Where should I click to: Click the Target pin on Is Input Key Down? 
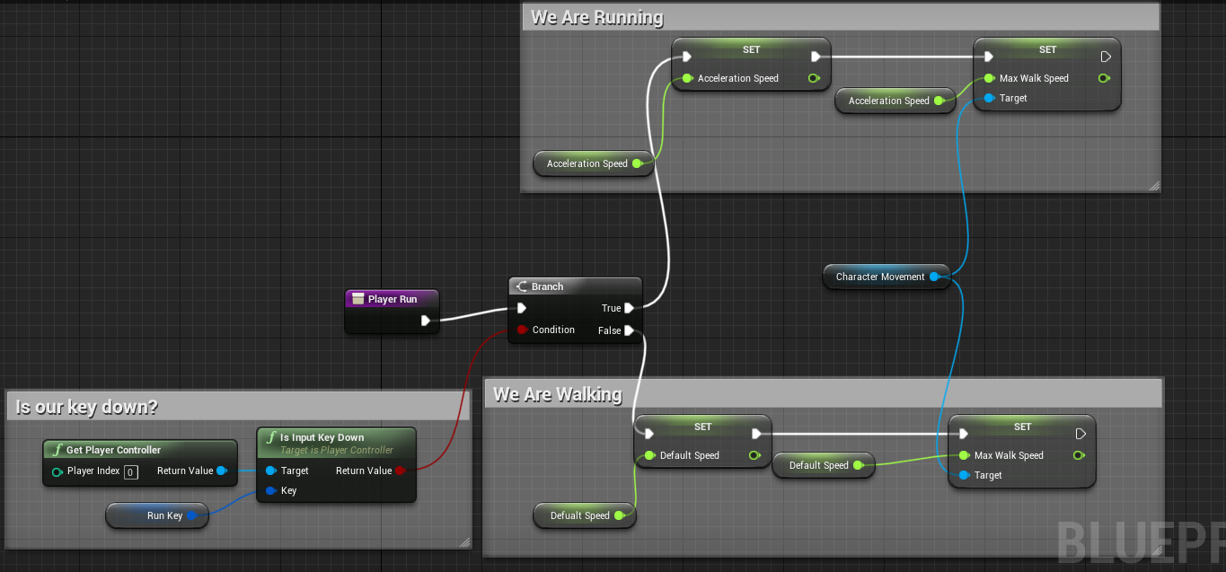pos(270,471)
